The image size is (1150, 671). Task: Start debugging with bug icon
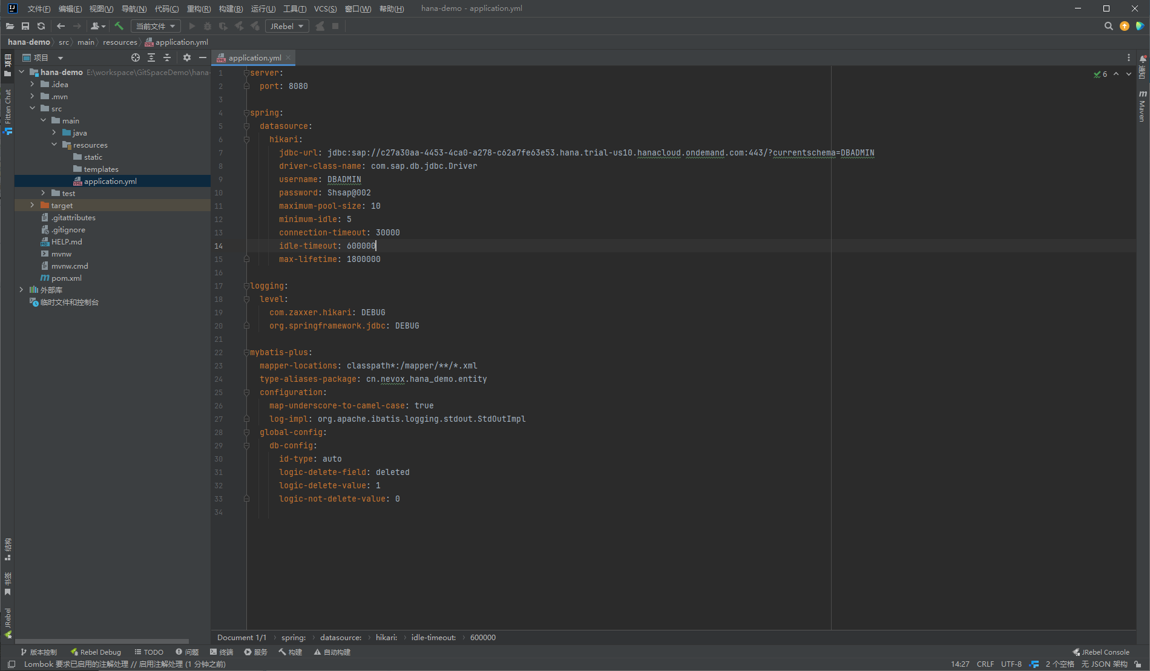coord(208,26)
